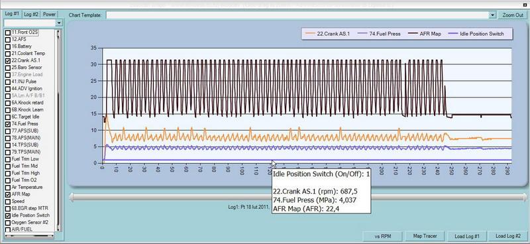
Task: Click the Zoom Out button
Action: pyautogui.click(x=513, y=15)
